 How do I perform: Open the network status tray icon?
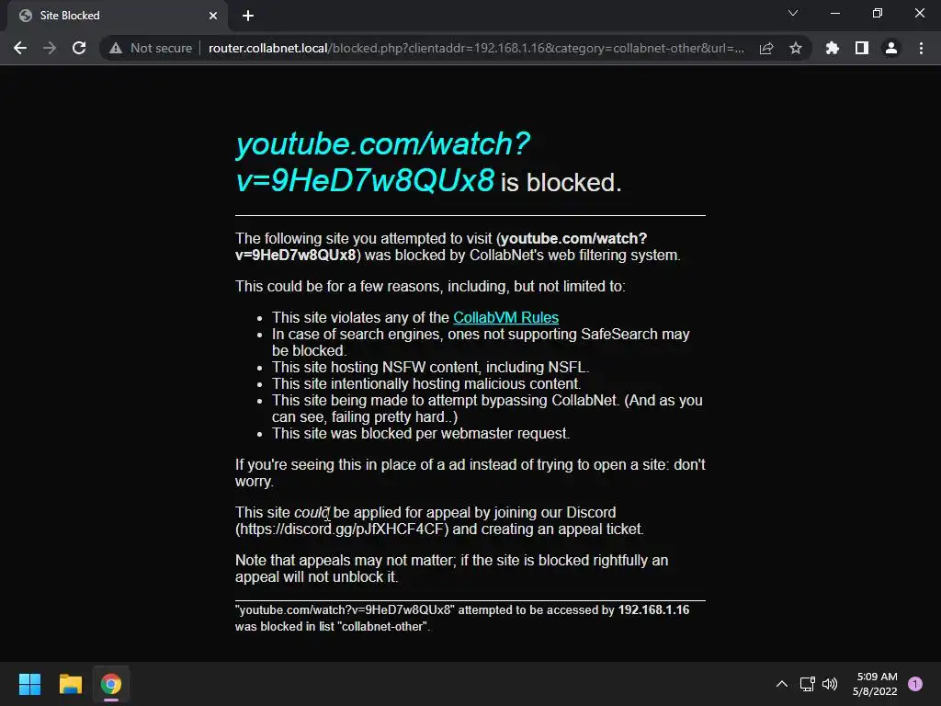pyautogui.click(x=807, y=684)
